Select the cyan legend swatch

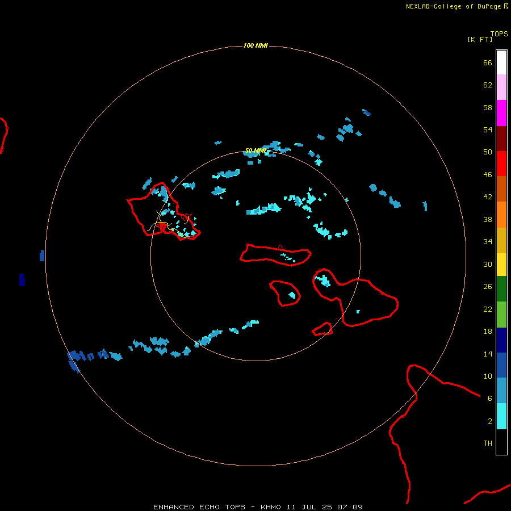pos(501,416)
